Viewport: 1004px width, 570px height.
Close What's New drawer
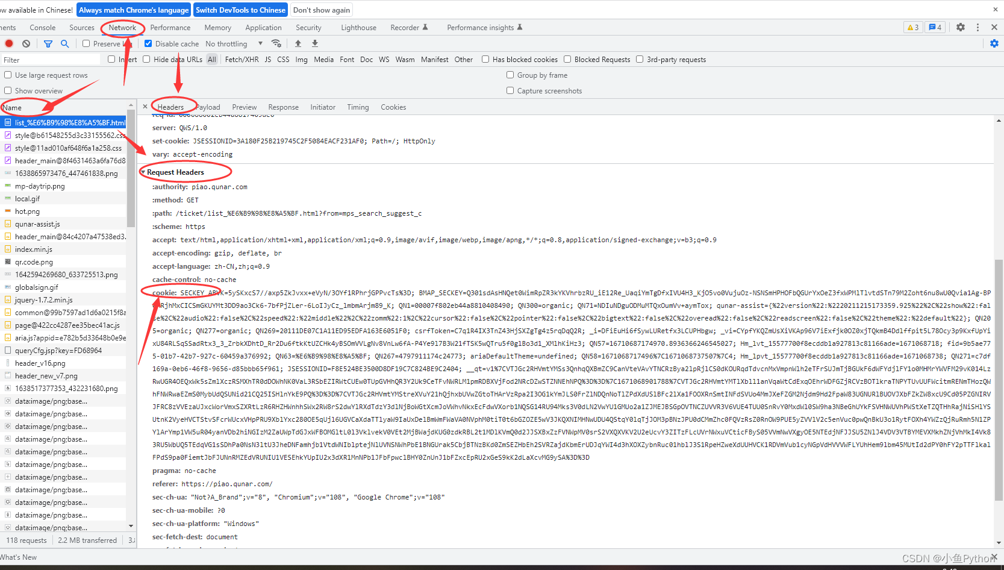pos(994,557)
